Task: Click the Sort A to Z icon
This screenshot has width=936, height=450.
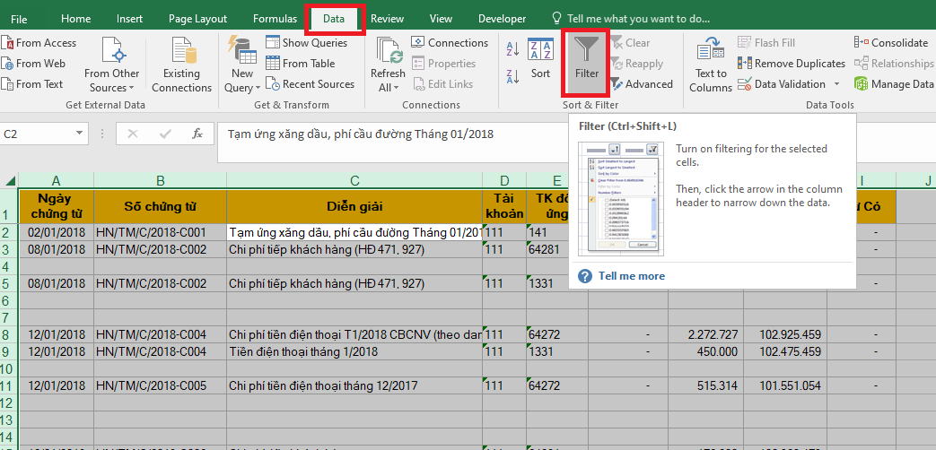Action: point(512,49)
